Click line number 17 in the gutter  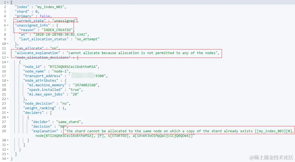(x=4, y=76)
